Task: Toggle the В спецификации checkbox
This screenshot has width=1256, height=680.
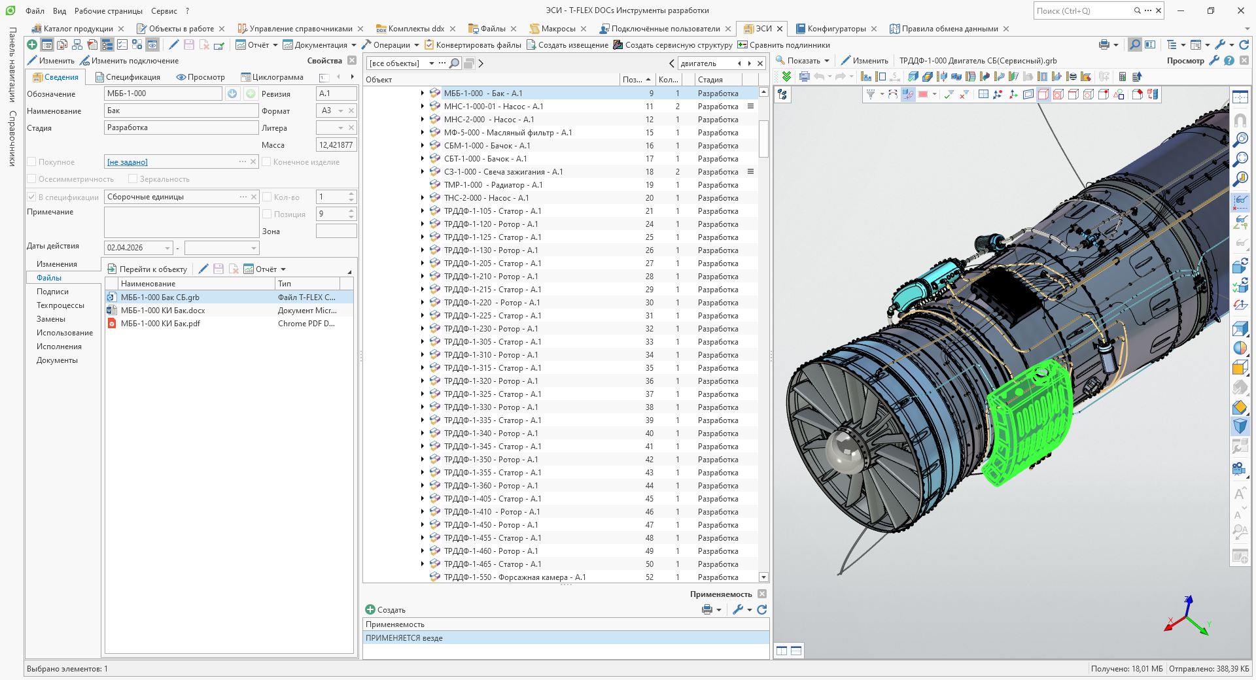Action: 31,197
